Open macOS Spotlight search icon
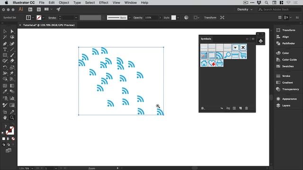Image resolution: width=303 pixels, height=170 pixels. (267, 3)
